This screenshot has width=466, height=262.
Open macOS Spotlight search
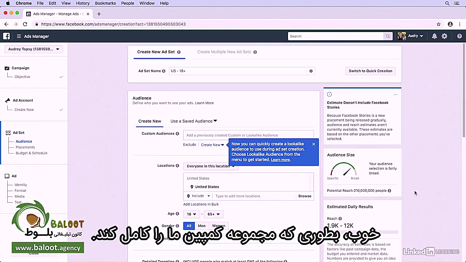pos(447,3)
